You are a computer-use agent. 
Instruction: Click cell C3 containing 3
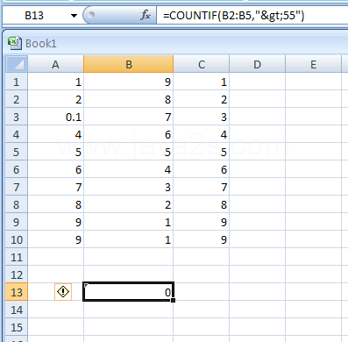[202, 117]
